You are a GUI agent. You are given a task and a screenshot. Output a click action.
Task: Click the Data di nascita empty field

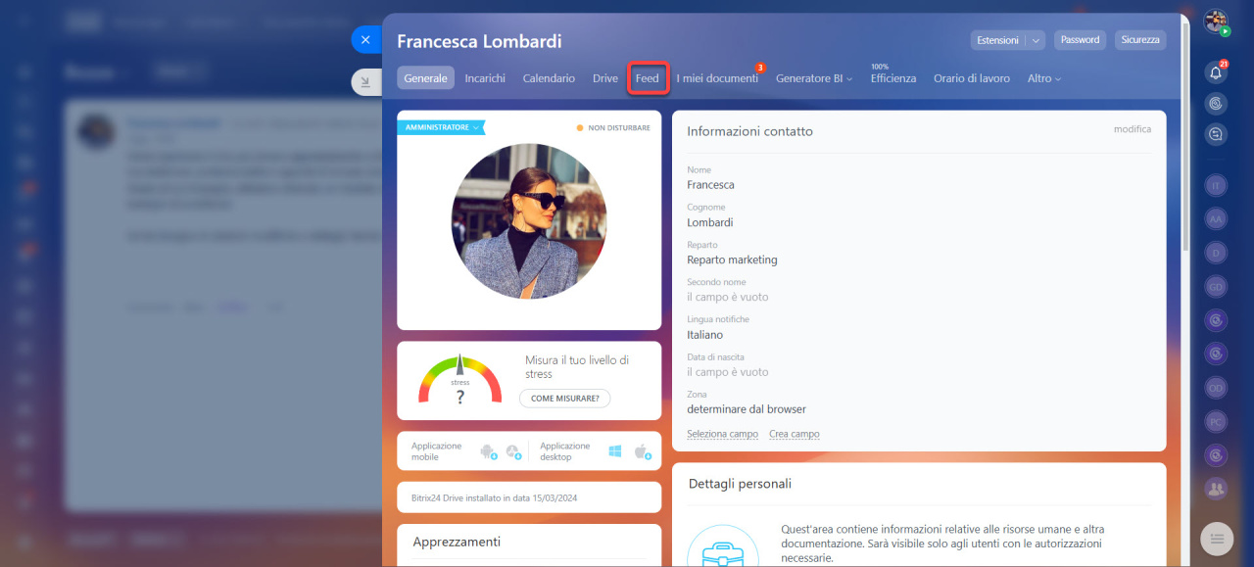pos(728,372)
